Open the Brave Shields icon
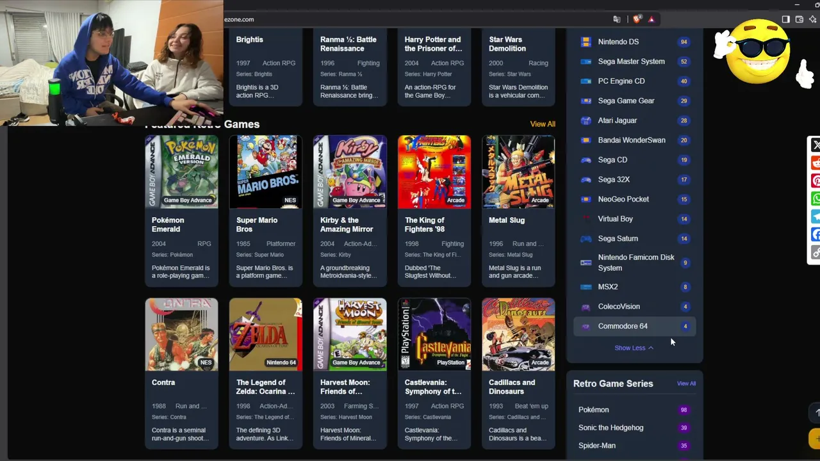This screenshot has width=820, height=461. click(x=637, y=19)
